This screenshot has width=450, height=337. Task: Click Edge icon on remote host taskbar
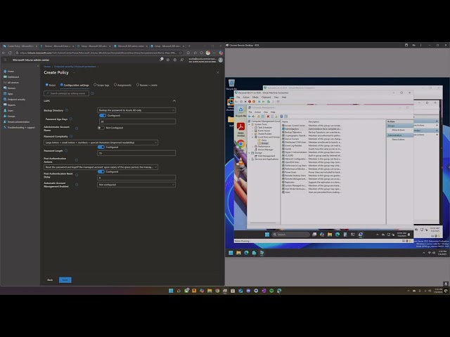(246, 253)
